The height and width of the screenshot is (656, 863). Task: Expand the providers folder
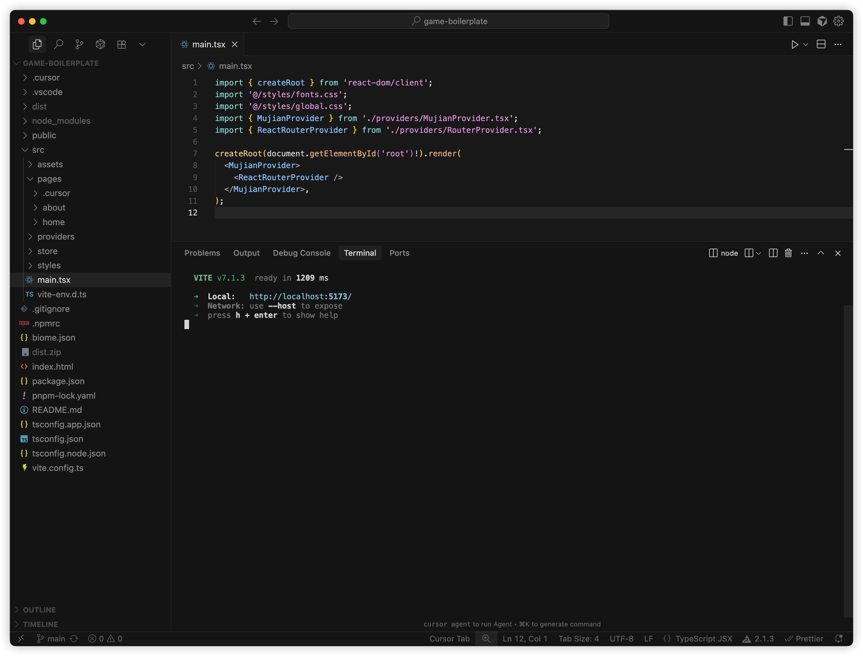pos(56,237)
